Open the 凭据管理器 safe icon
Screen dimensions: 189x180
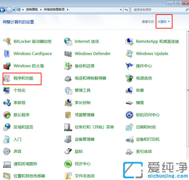pos(68,115)
